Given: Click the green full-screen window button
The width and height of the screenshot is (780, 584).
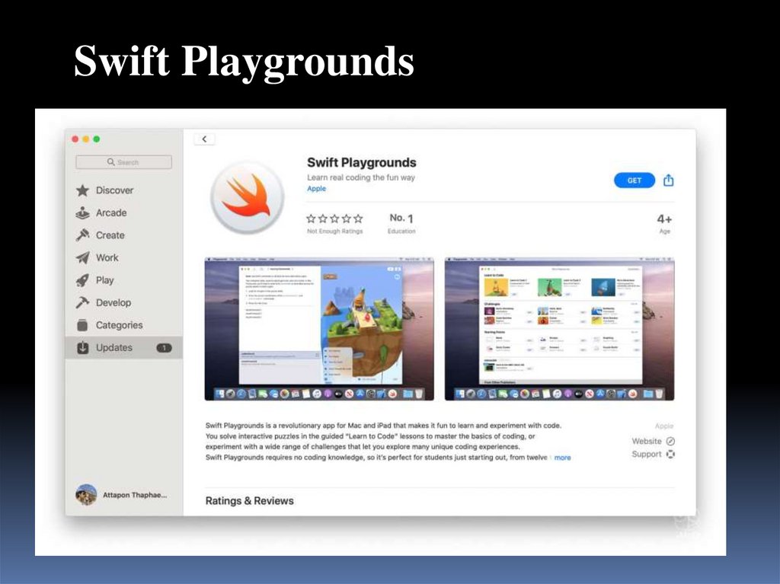Looking at the screenshot, I should (97, 139).
